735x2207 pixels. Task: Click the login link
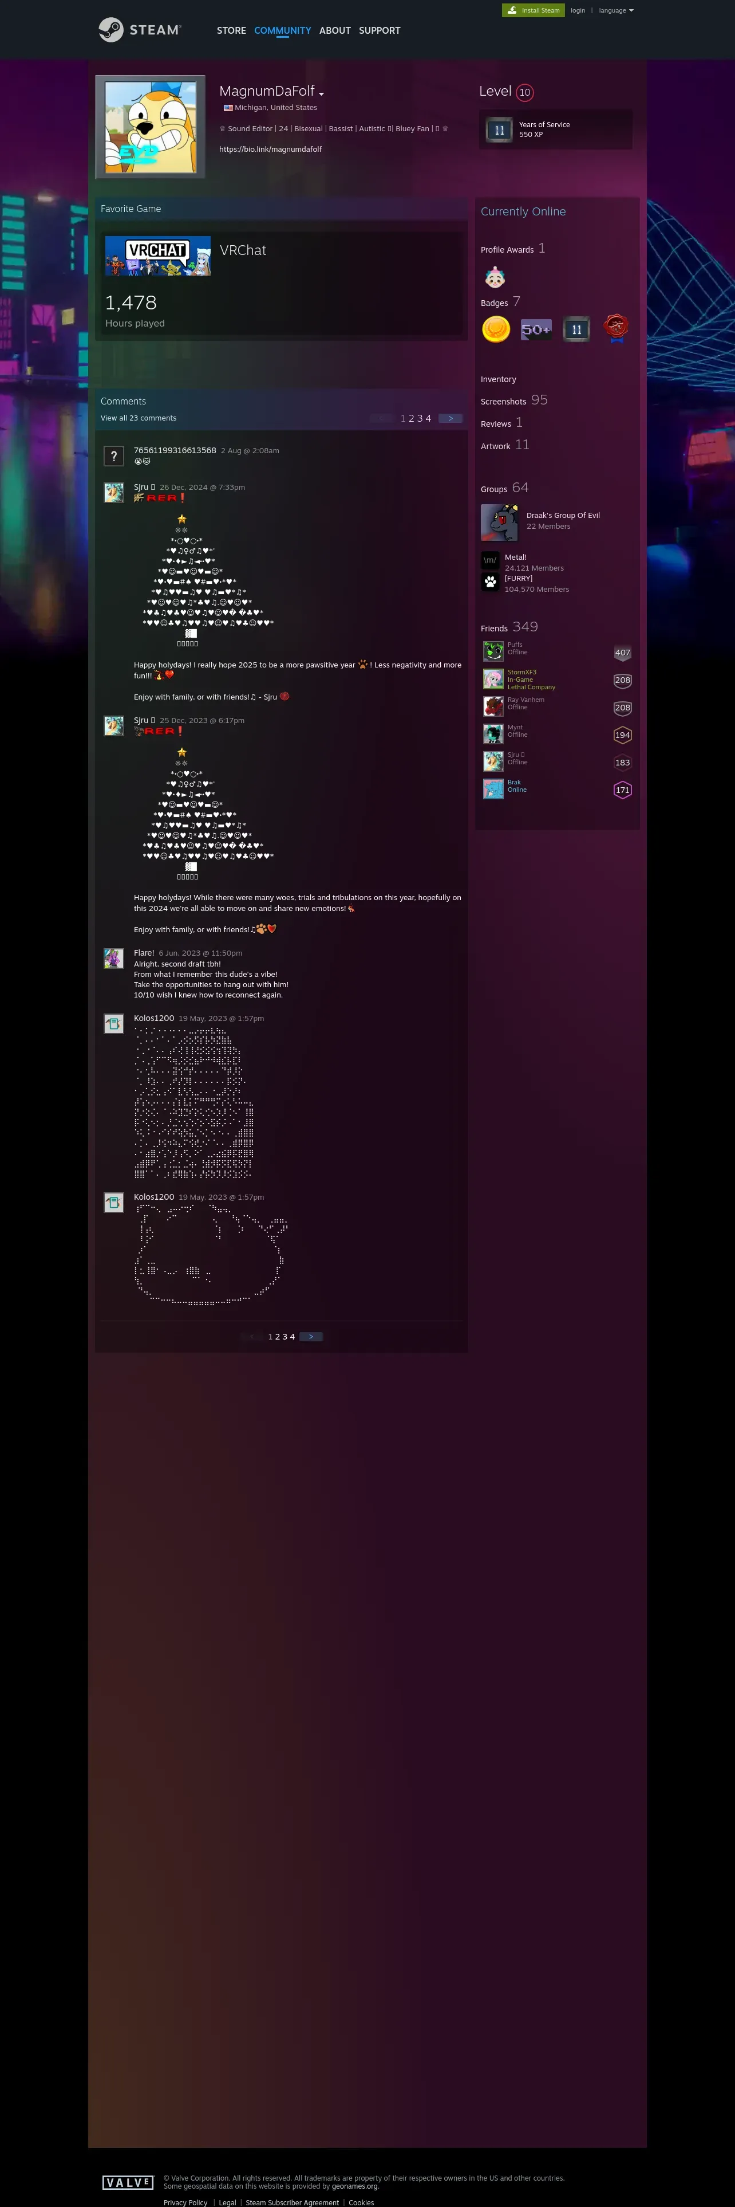[578, 10]
